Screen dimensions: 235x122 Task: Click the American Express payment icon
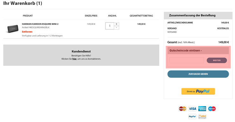click(x=202, y=109)
